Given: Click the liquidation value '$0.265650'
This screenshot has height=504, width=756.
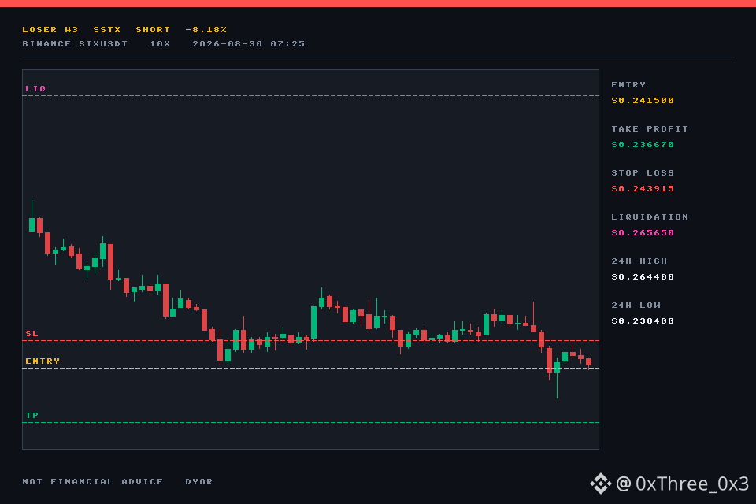Looking at the screenshot, I should pos(643,233).
